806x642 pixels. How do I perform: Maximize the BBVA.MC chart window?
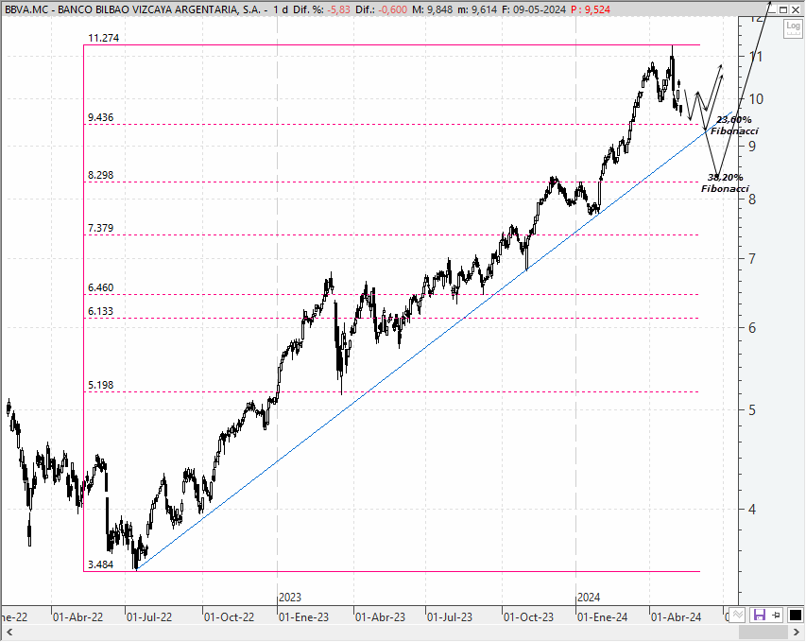(x=783, y=9)
